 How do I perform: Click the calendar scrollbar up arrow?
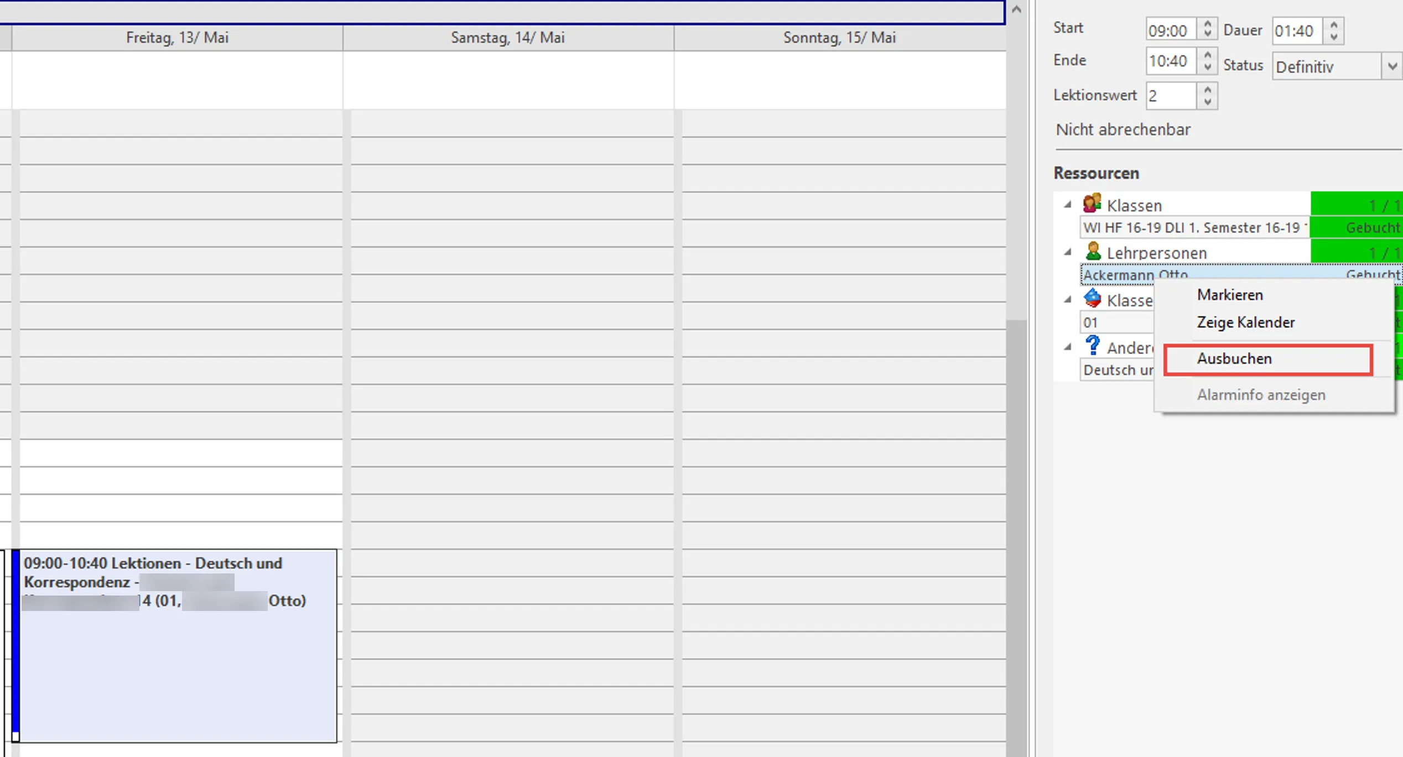click(x=1017, y=9)
